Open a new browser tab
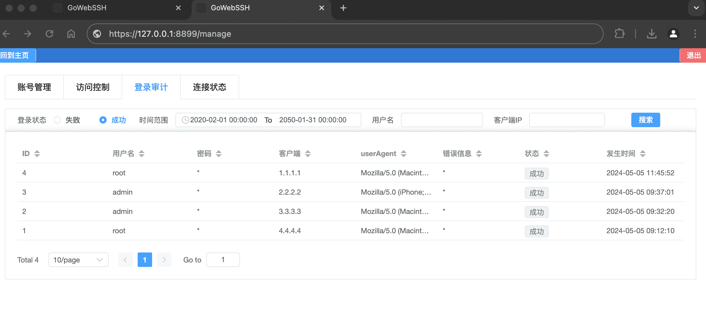This screenshot has height=329, width=706. coord(343,8)
